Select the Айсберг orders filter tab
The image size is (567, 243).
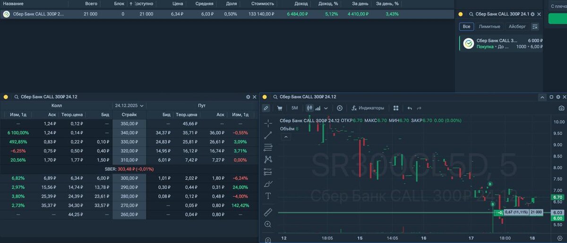tap(517, 27)
